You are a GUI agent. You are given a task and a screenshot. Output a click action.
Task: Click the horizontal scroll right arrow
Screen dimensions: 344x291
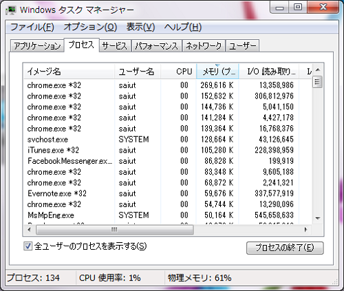point(305,230)
